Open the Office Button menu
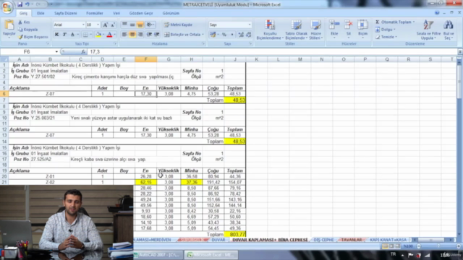463x260 pixels. (7, 7)
